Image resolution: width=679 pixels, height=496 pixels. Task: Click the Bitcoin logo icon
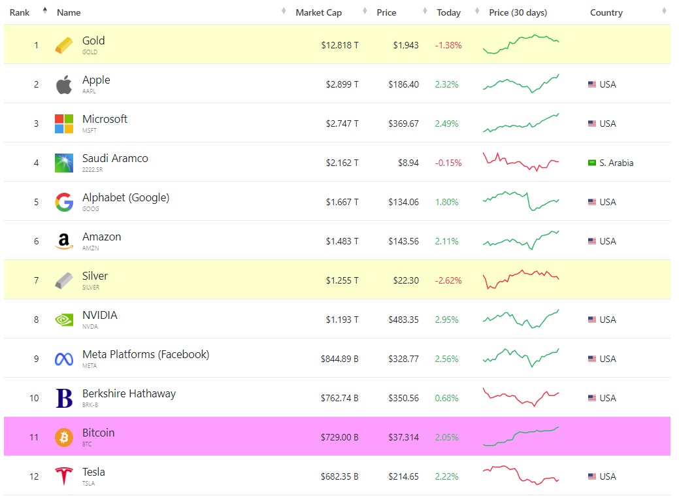[x=63, y=437]
